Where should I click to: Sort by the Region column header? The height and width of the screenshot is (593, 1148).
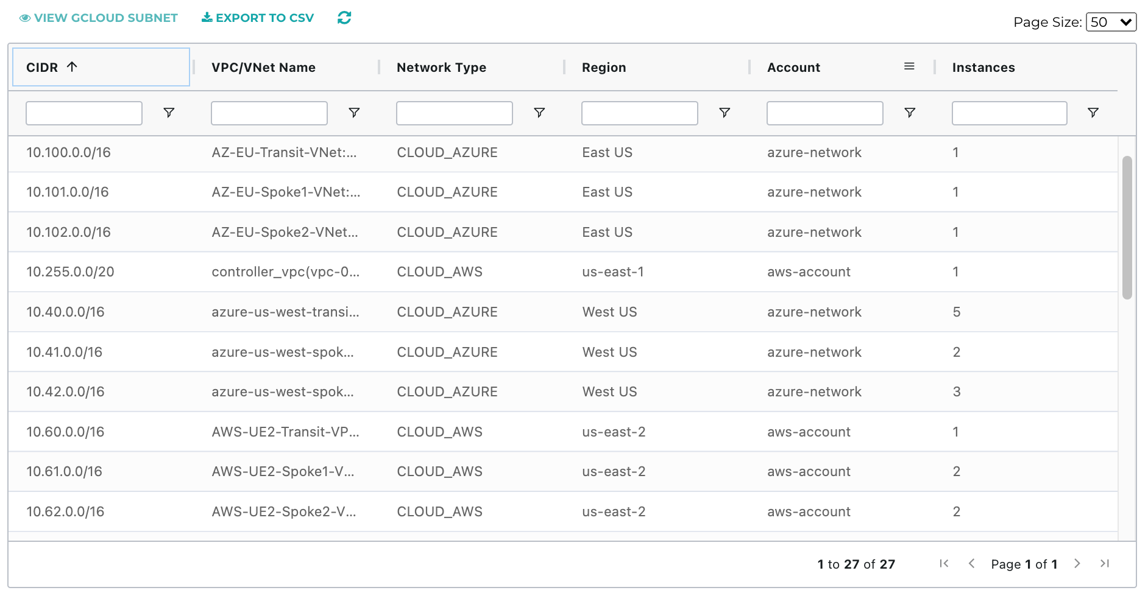tap(604, 67)
